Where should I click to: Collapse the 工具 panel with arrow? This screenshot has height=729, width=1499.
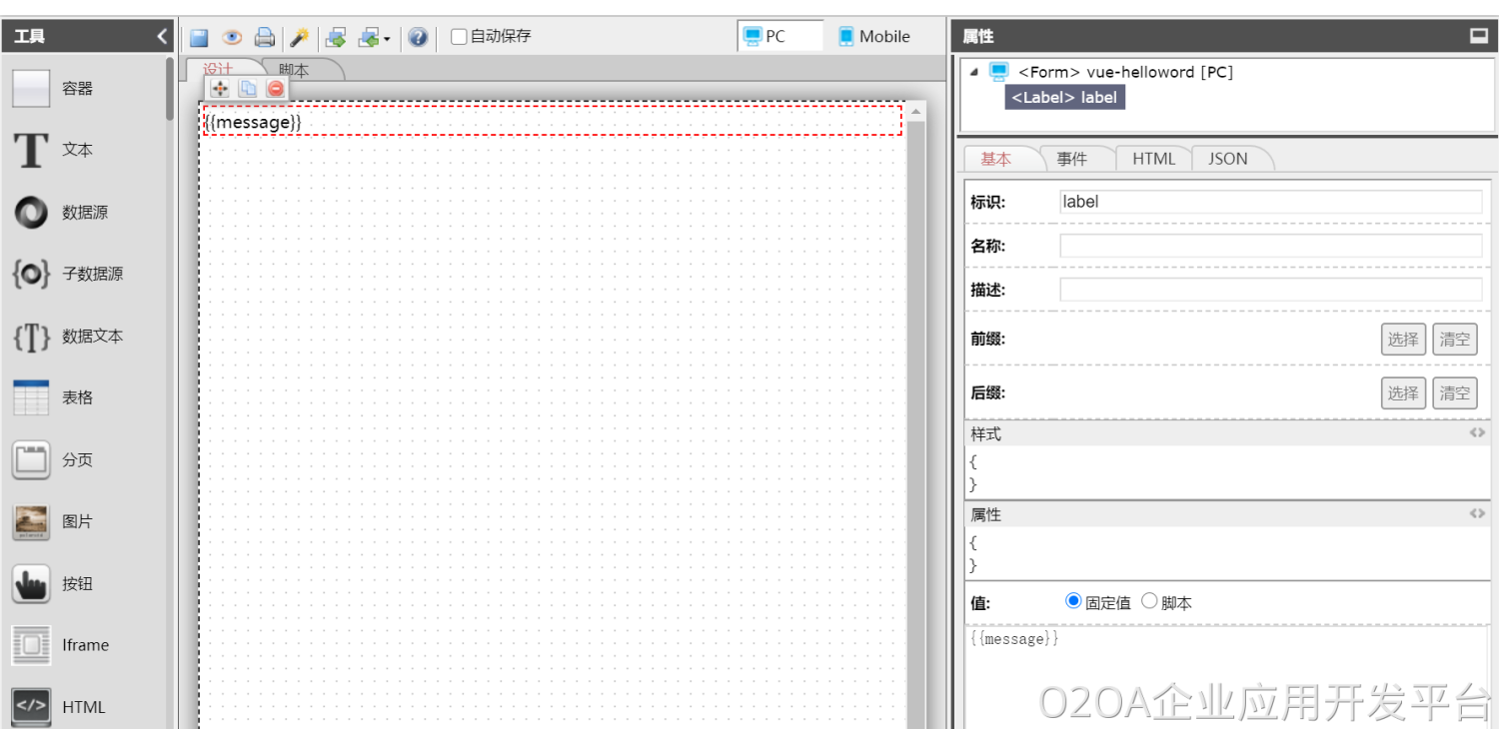tap(162, 37)
